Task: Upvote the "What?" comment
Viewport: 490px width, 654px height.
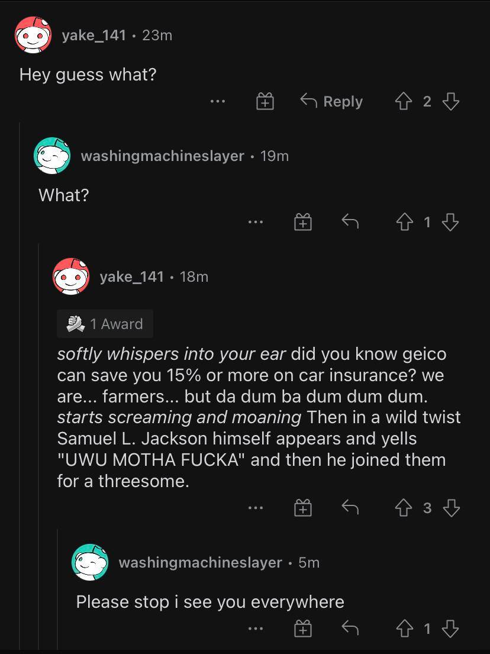Action: click(404, 222)
